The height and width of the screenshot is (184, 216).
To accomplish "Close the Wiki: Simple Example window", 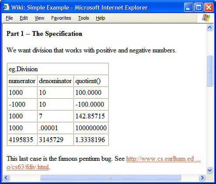I will point(209,7).
